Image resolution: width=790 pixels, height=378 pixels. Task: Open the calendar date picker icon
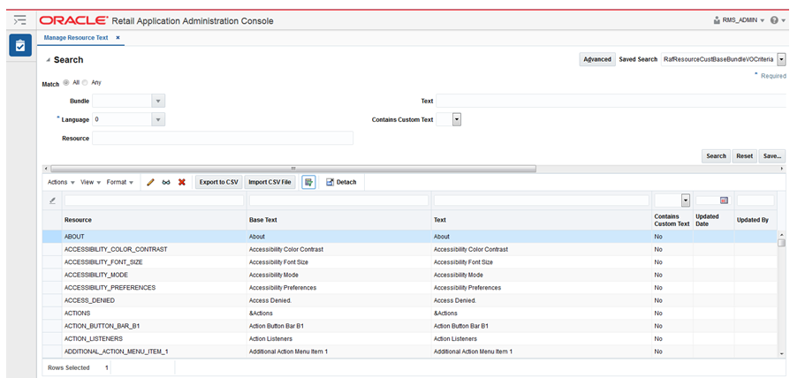724,200
